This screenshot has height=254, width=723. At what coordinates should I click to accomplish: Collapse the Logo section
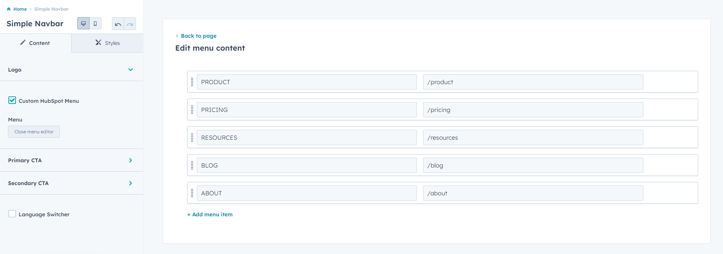coord(131,70)
